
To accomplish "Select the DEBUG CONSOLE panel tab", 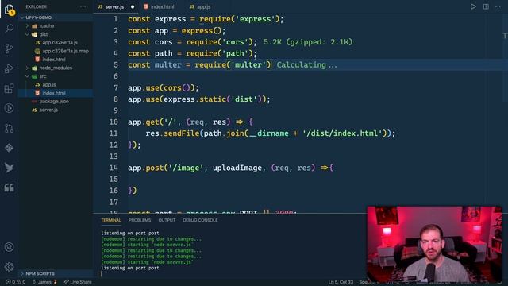I will 200,220.
